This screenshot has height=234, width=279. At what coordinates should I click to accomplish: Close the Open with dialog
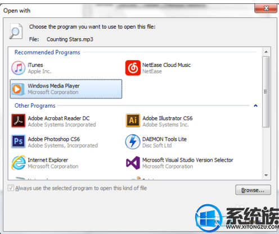265,8
